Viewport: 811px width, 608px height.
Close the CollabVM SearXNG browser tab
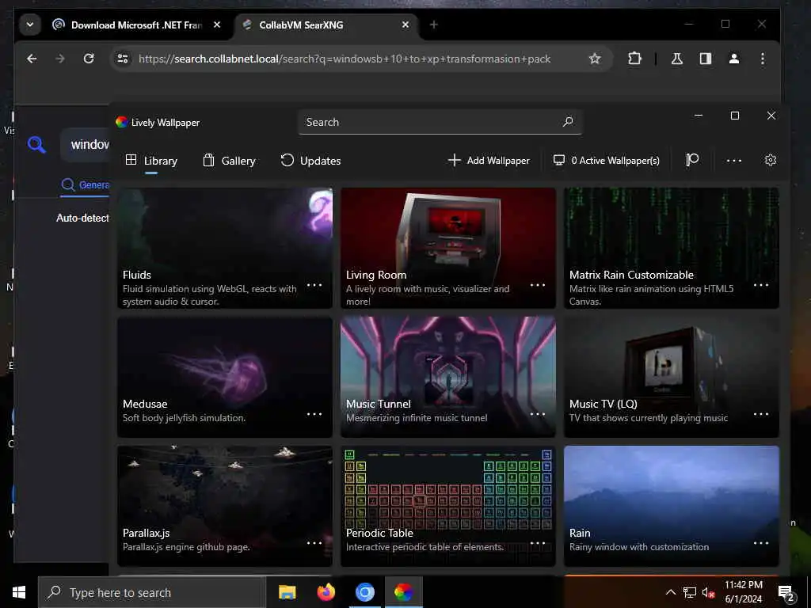pyautogui.click(x=405, y=25)
